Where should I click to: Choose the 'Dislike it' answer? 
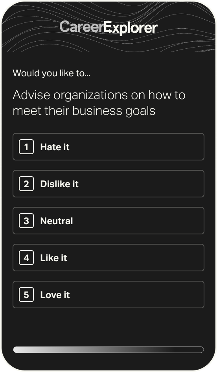pyautogui.click(x=108, y=184)
